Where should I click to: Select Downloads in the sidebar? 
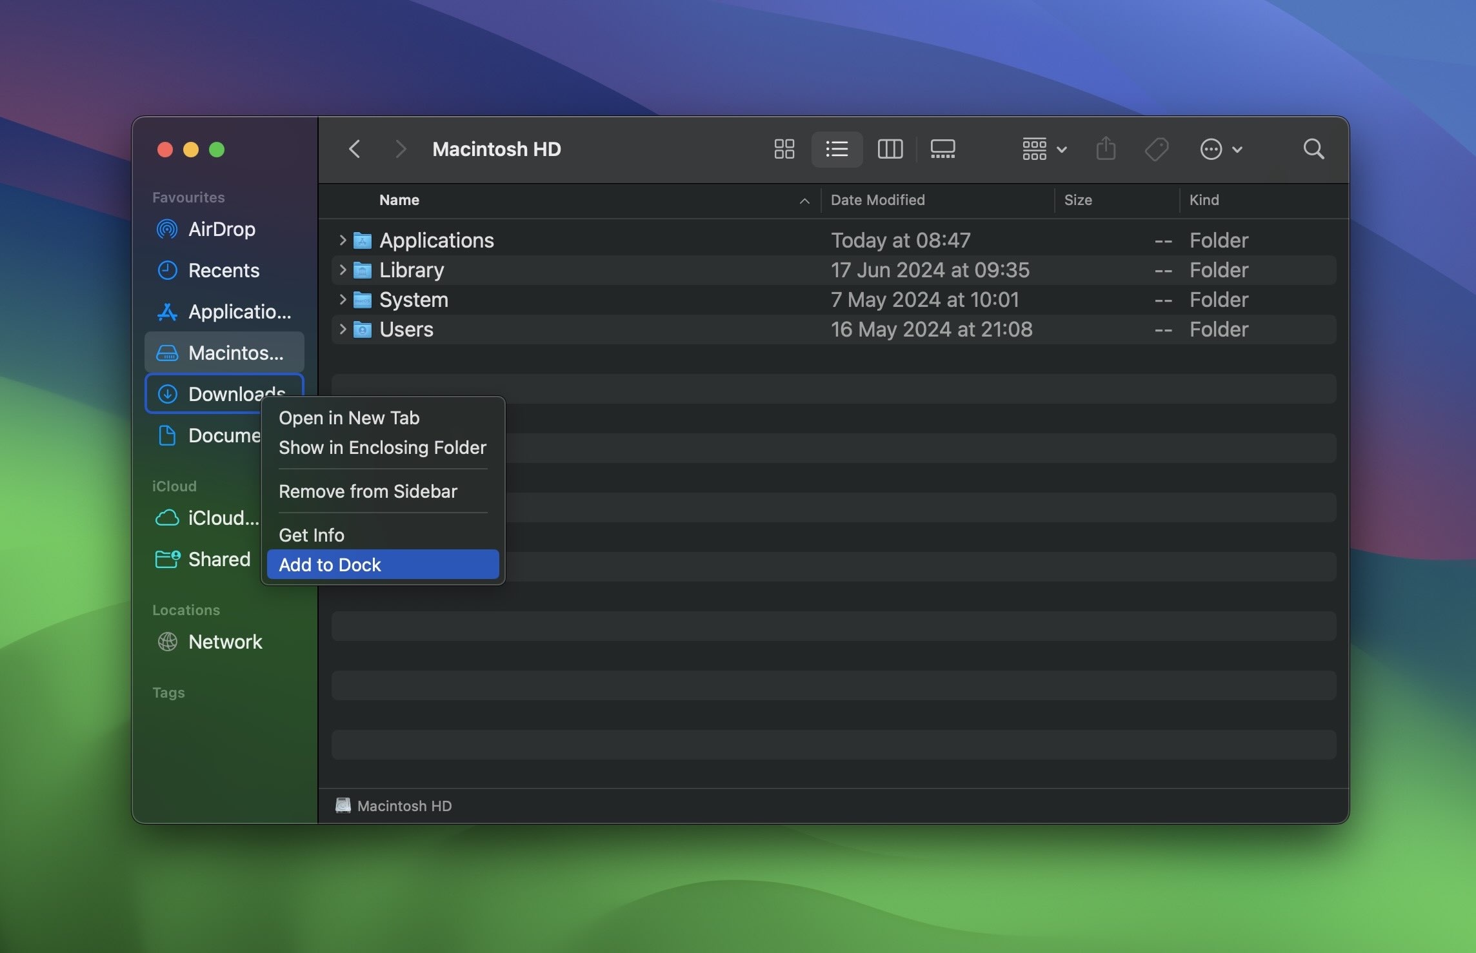tap(224, 394)
